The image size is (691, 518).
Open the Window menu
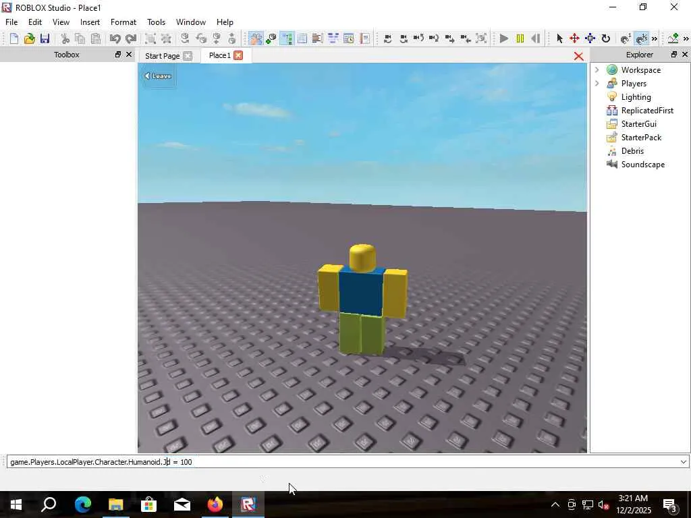191,22
